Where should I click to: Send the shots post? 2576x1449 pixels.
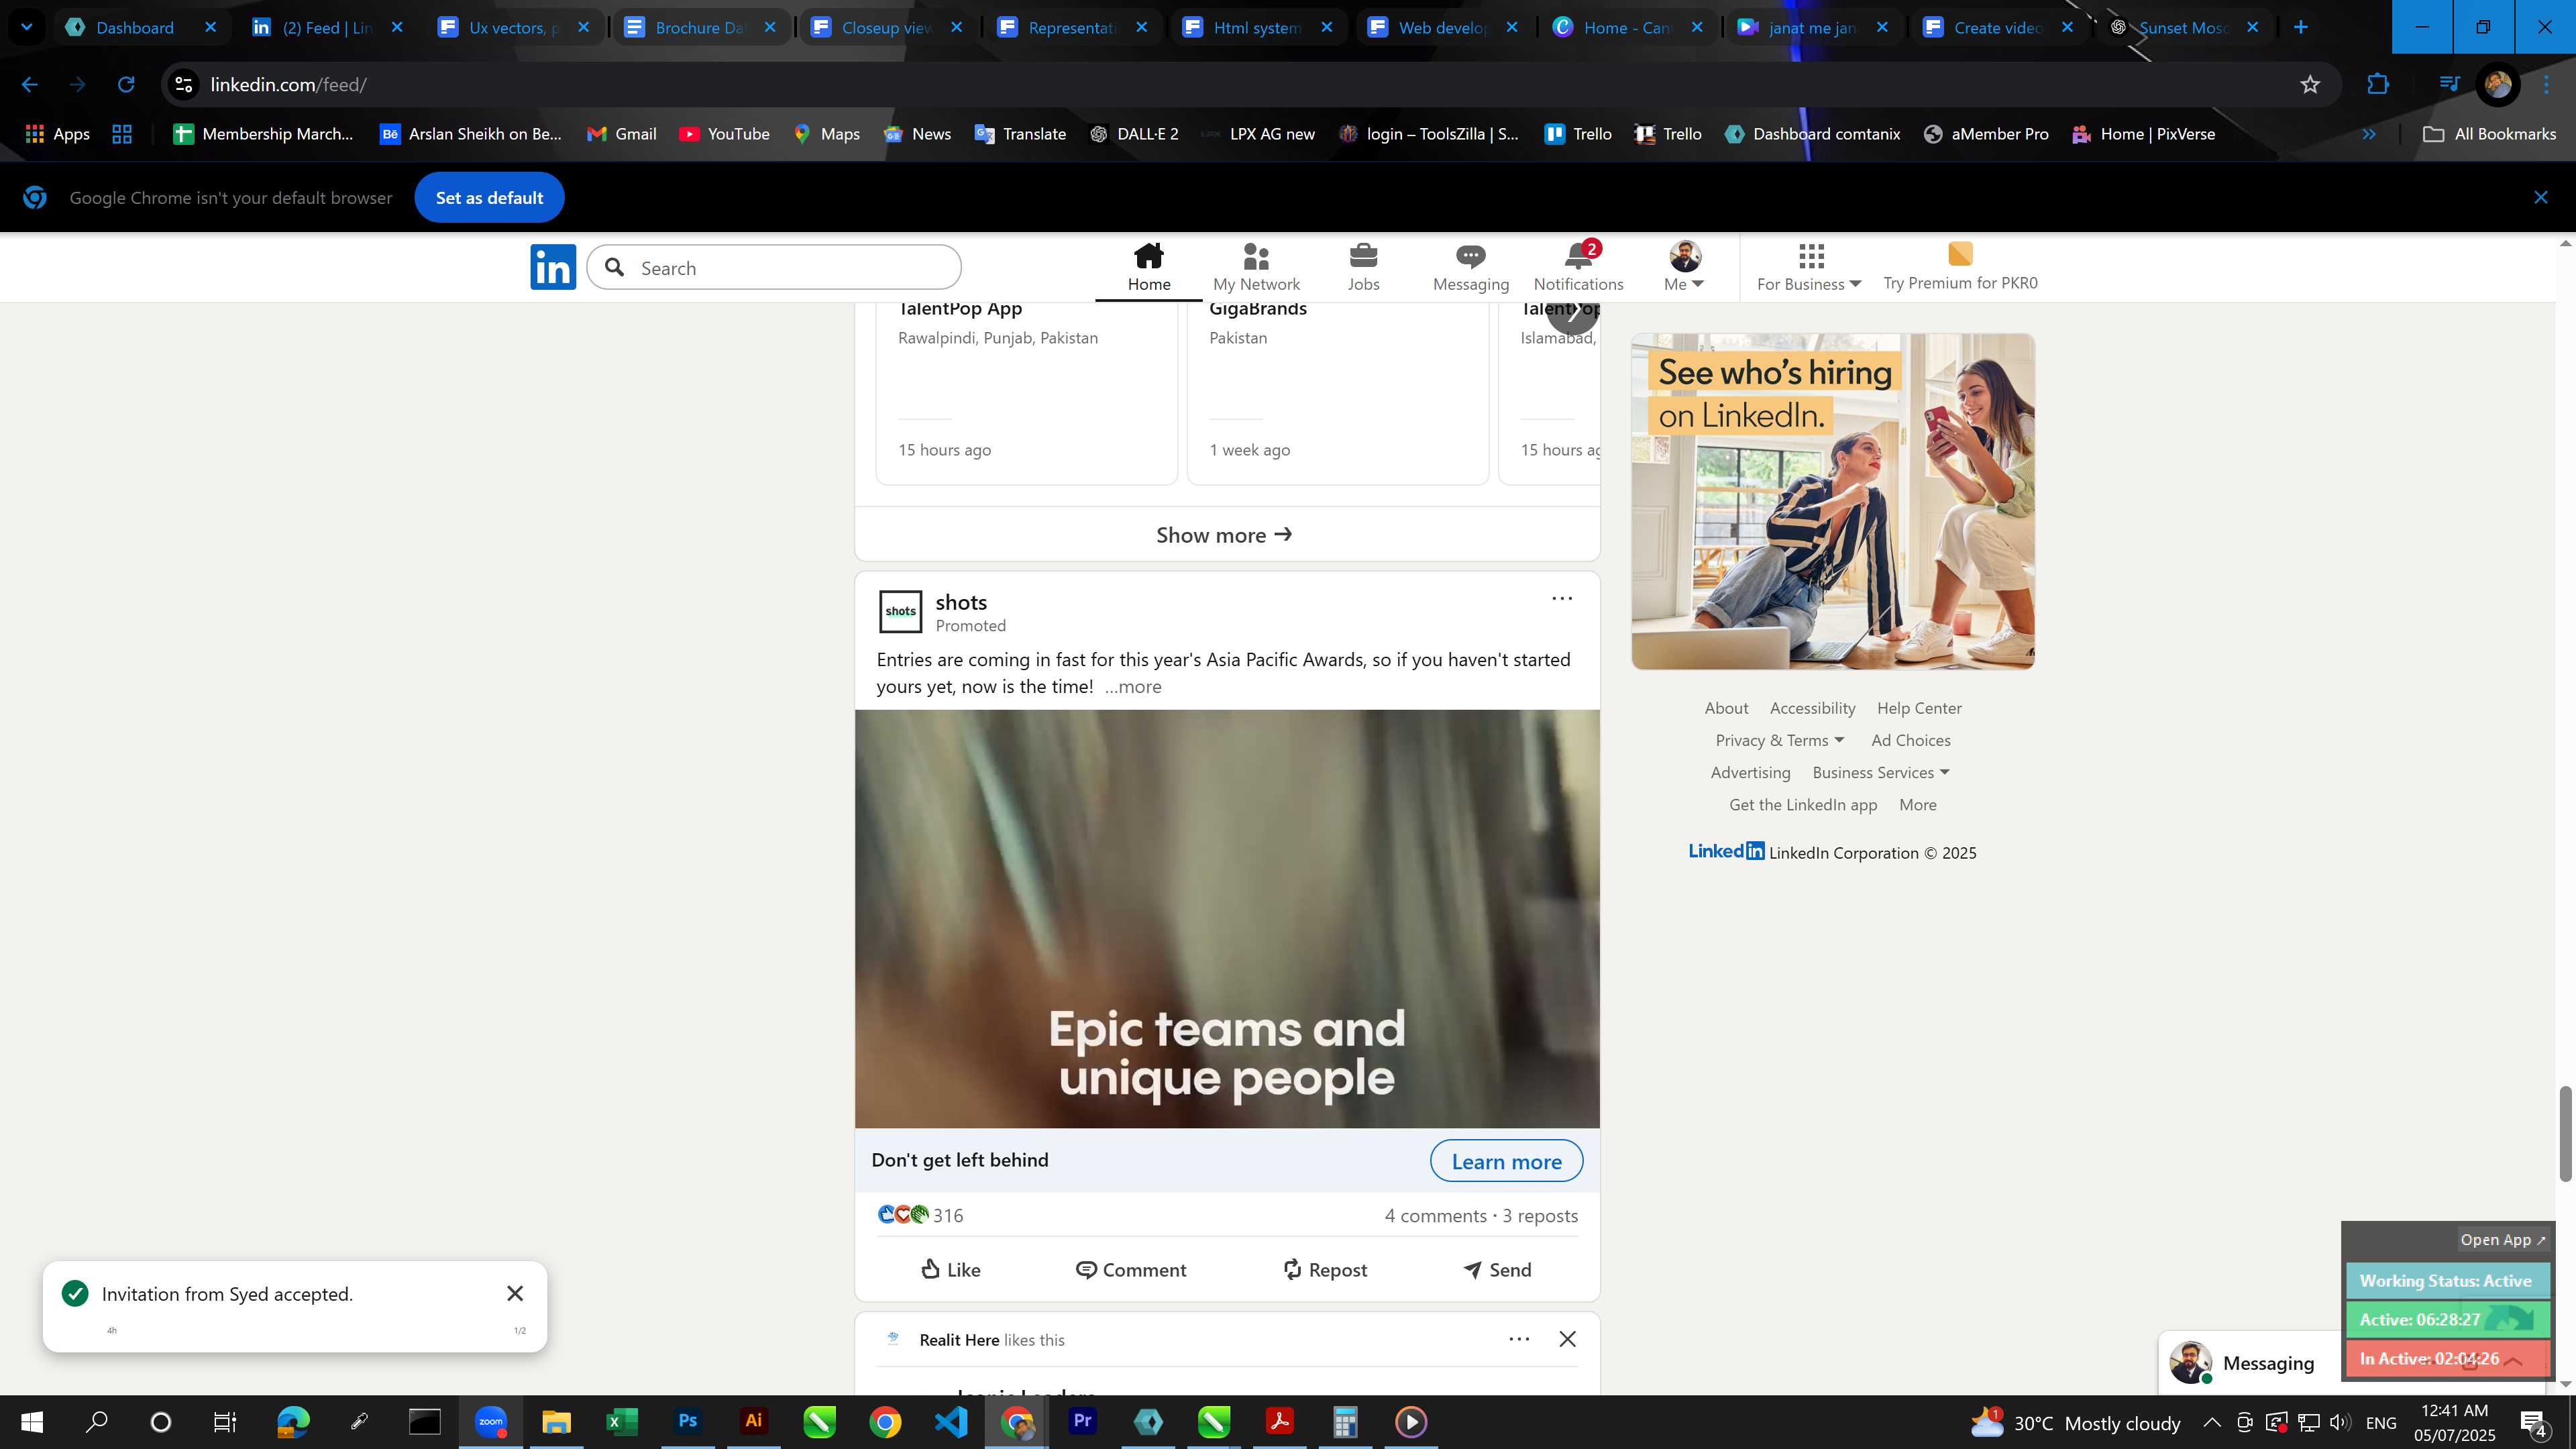coord(1496,1270)
